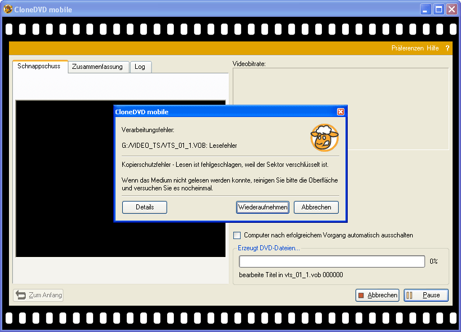Screen dimensions: 461x332
Task: Click the red stop icon on Abbrechen
Action: click(361, 295)
